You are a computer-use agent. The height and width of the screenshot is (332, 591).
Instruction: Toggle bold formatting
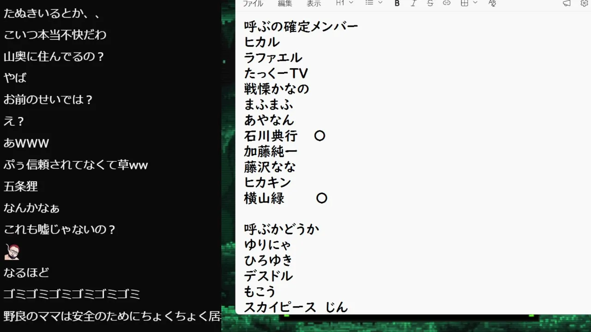pyautogui.click(x=397, y=3)
